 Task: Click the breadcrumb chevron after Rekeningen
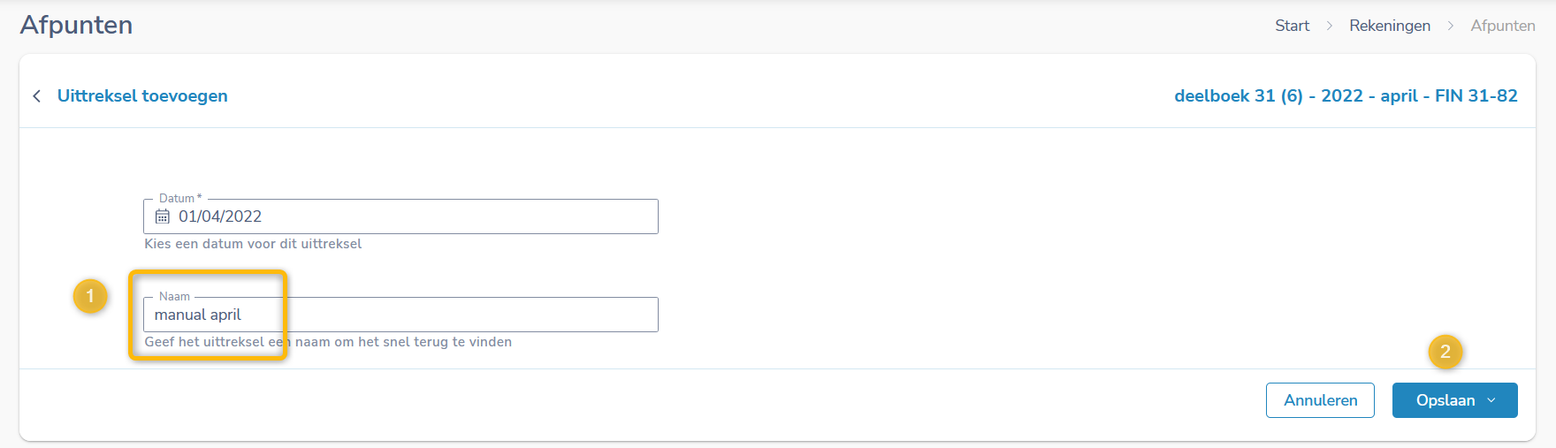[1451, 26]
